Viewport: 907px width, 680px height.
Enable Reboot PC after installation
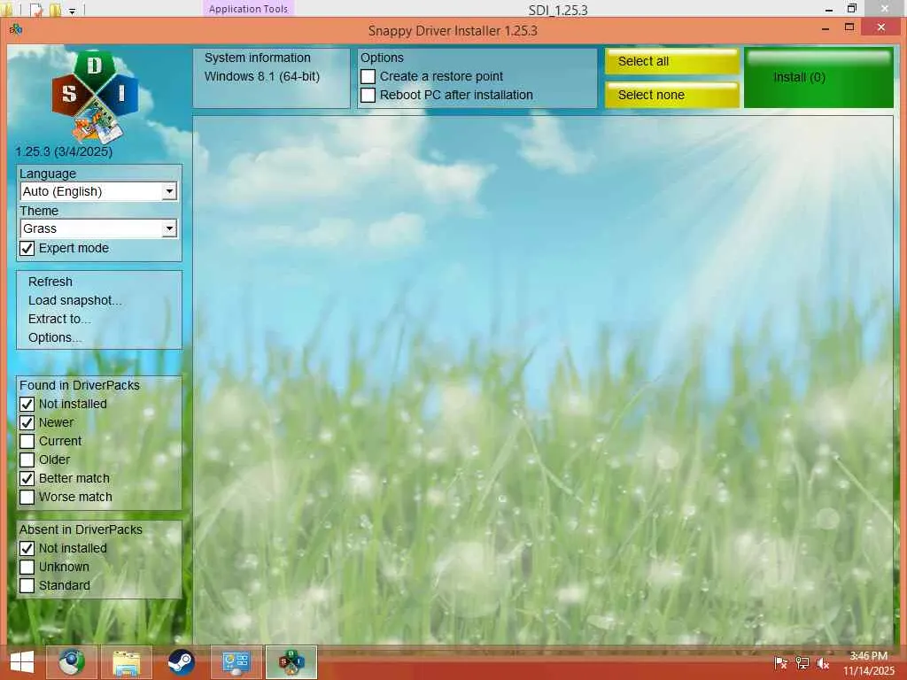tap(368, 95)
